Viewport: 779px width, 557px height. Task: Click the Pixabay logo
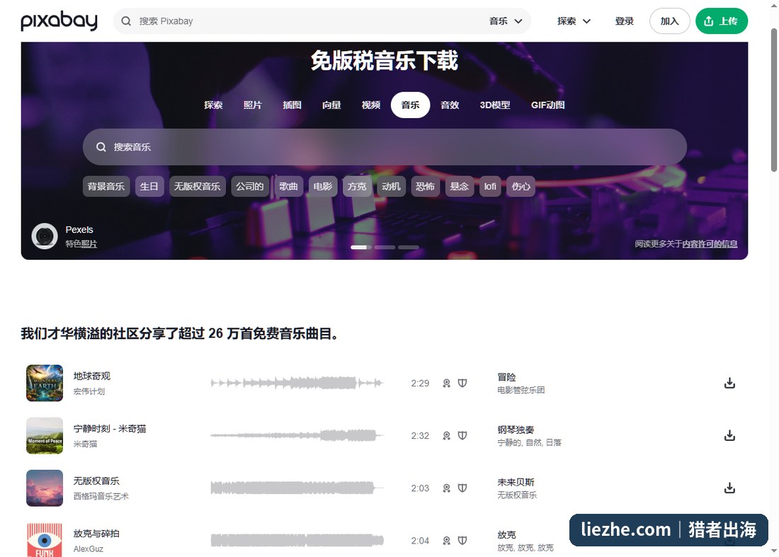[x=59, y=21]
